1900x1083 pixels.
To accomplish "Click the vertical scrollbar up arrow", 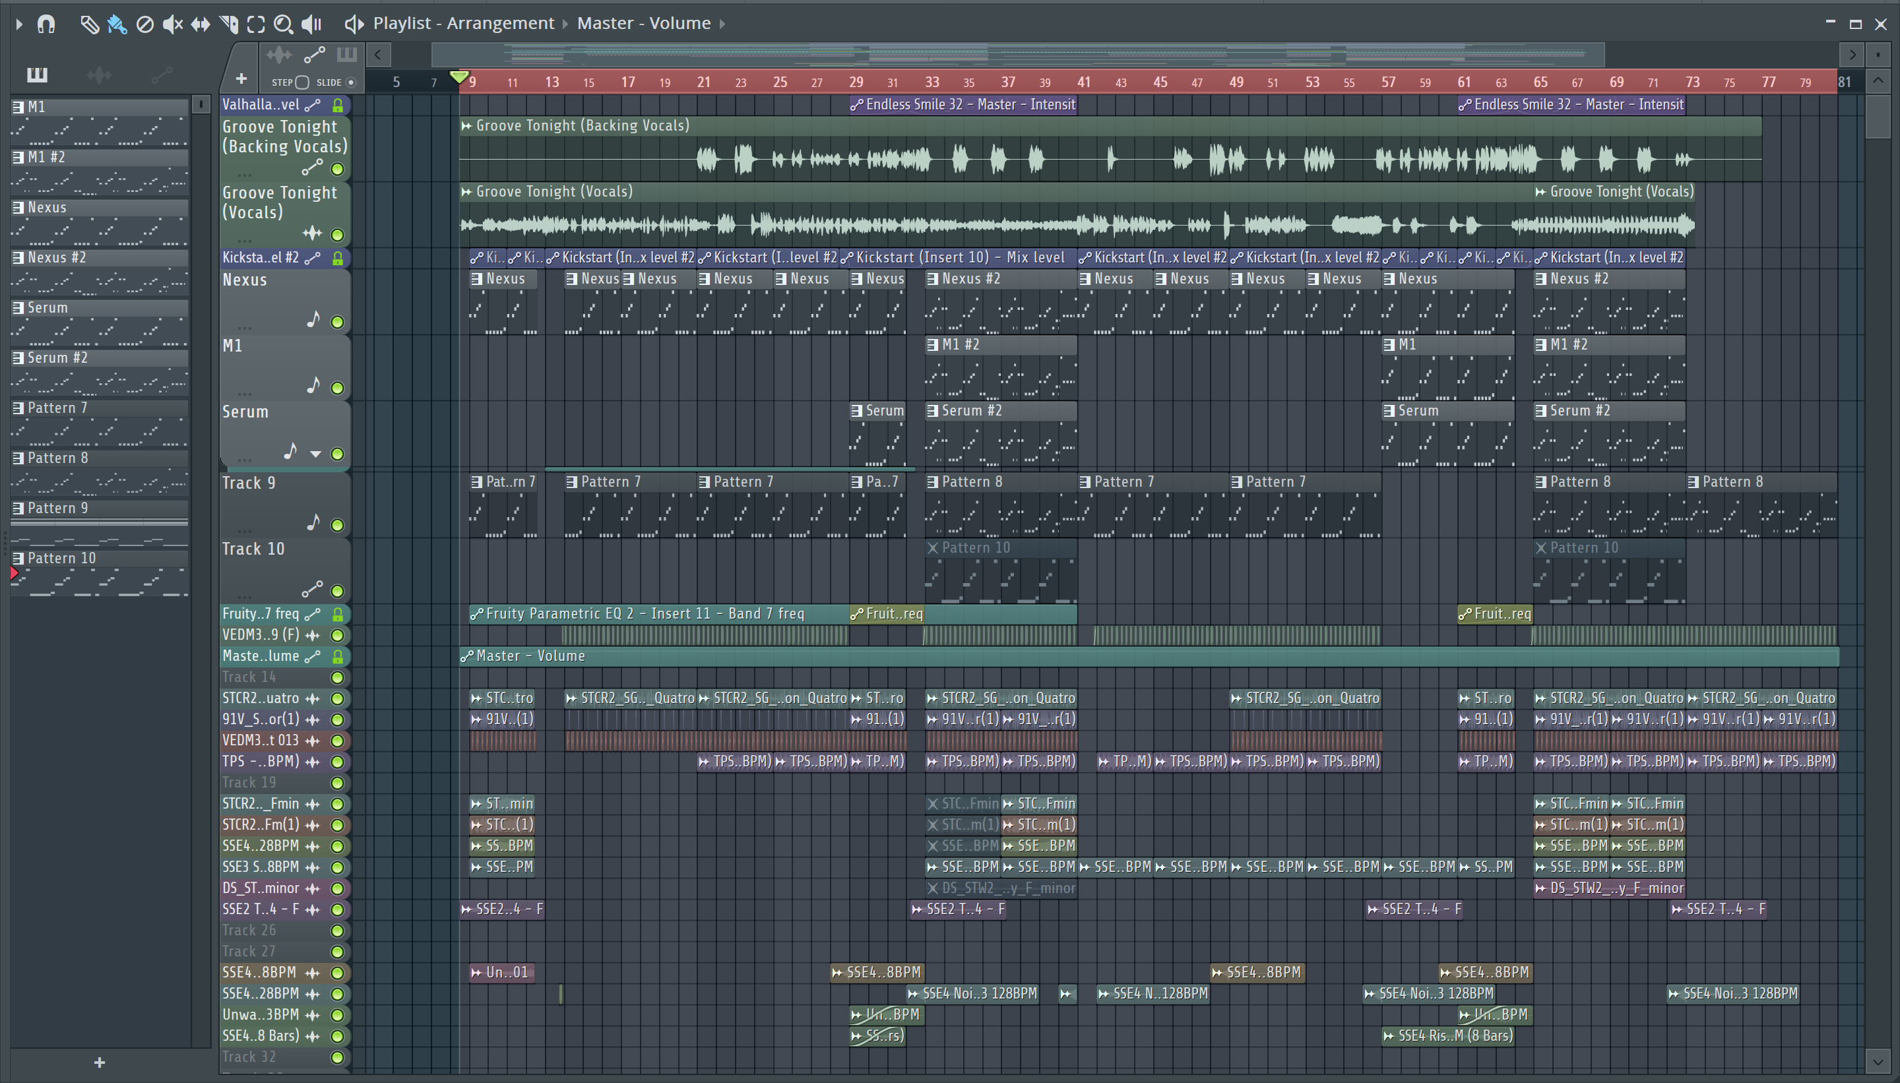I will point(1878,80).
